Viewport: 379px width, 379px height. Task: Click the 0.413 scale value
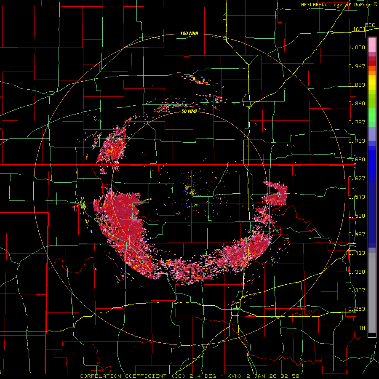(357, 253)
